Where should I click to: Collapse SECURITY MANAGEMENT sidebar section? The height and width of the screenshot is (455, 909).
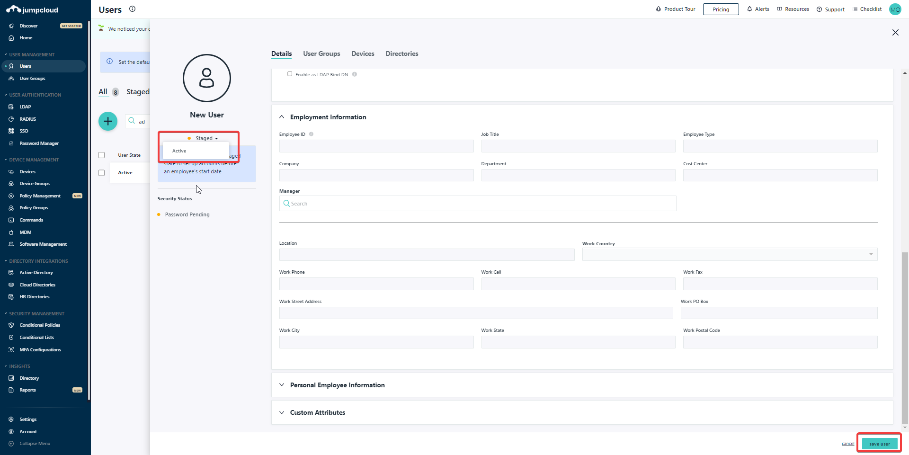click(34, 314)
